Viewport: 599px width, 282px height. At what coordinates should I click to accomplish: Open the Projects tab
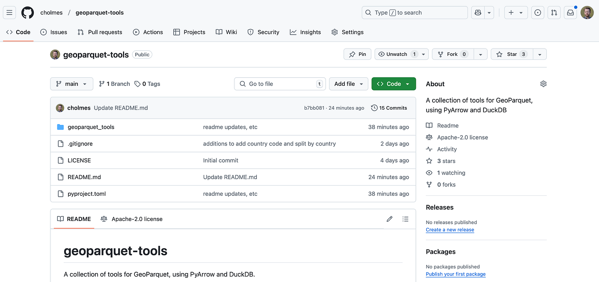(189, 32)
